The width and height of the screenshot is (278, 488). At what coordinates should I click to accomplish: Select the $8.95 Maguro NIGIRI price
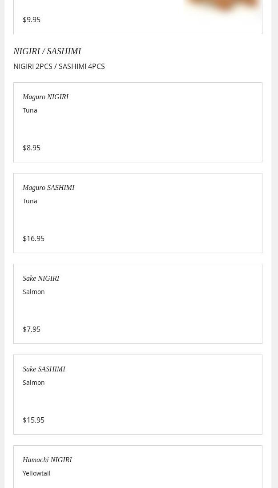[x=32, y=148]
